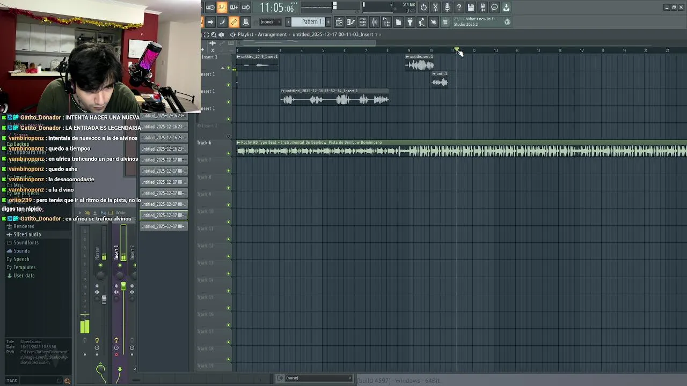This screenshot has height=386, width=687.
Task: Mute Track 6 using its green dot
Action: (x=229, y=153)
